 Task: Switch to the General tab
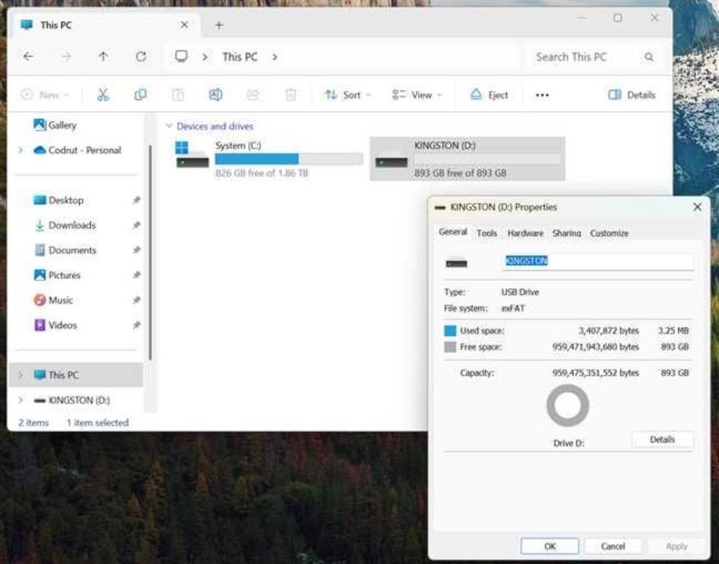(x=452, y=232)
